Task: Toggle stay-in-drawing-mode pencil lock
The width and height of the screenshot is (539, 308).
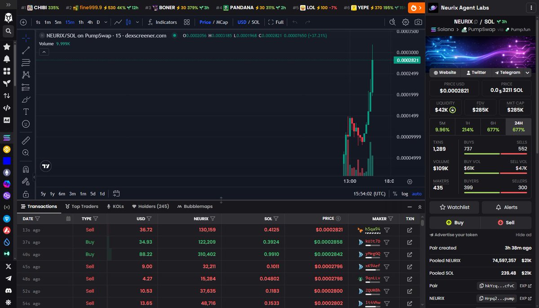Action: (26, 181)
